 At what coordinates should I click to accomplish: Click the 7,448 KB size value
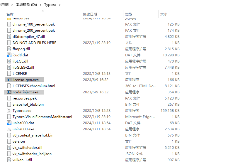click(x=172, y=67)
